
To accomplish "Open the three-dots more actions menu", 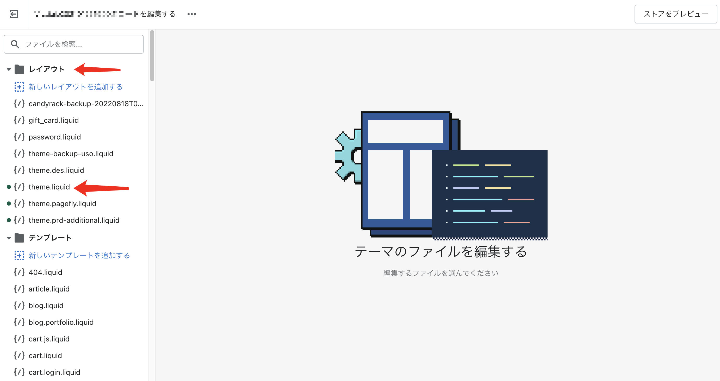I will click(192, 14).
